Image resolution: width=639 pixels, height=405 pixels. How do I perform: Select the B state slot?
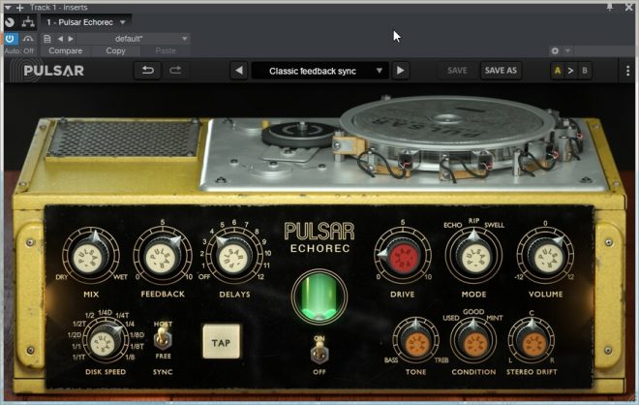585,71
